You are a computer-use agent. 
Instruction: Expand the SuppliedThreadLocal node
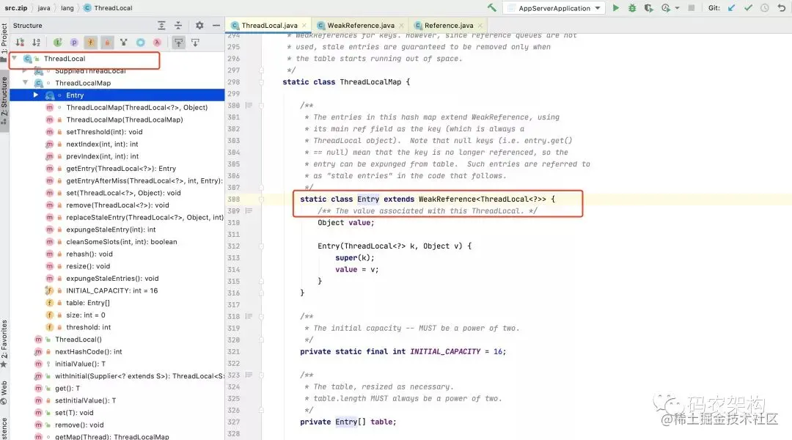coord(25,70)
